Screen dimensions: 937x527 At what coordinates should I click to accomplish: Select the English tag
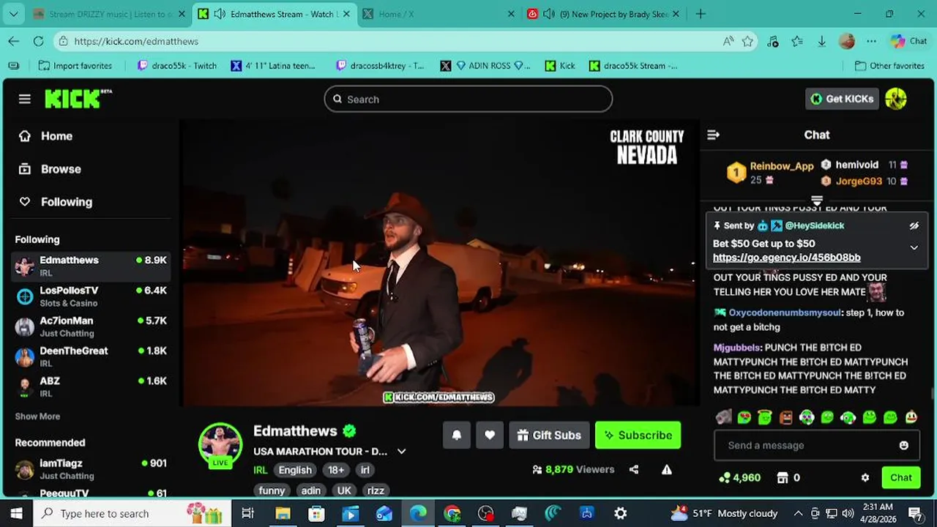point(295,470)
